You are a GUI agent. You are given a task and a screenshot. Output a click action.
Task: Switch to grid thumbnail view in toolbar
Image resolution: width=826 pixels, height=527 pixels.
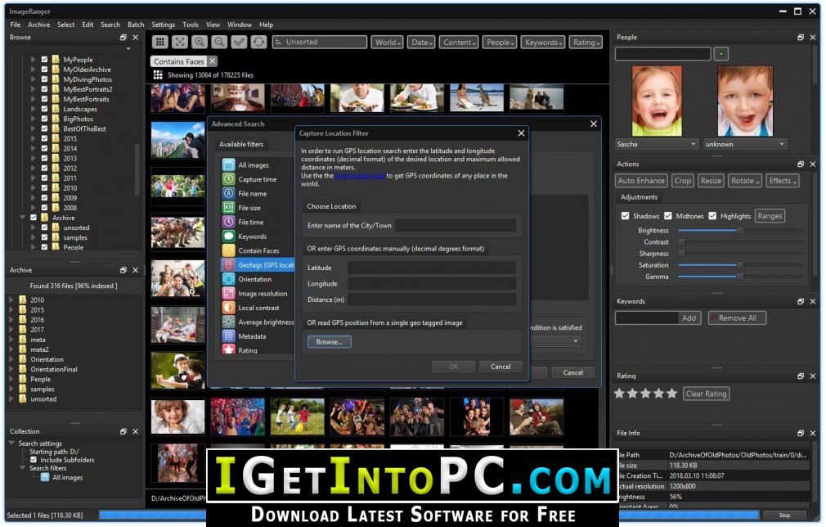(x=160, y=43)
